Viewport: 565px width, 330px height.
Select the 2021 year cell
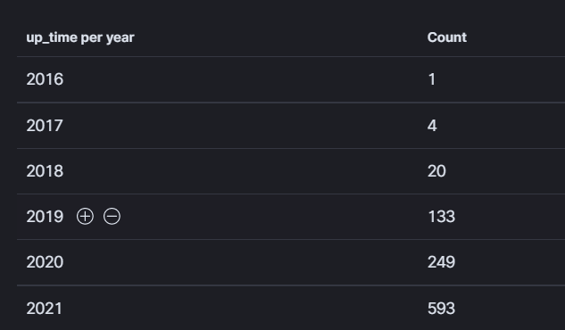[44, 309]
